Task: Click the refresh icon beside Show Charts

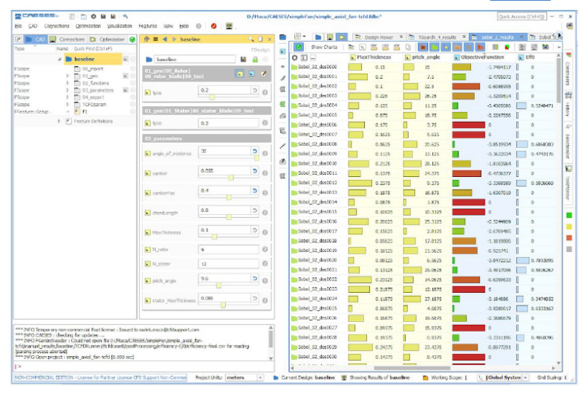Action: click(x=299, y=47)
